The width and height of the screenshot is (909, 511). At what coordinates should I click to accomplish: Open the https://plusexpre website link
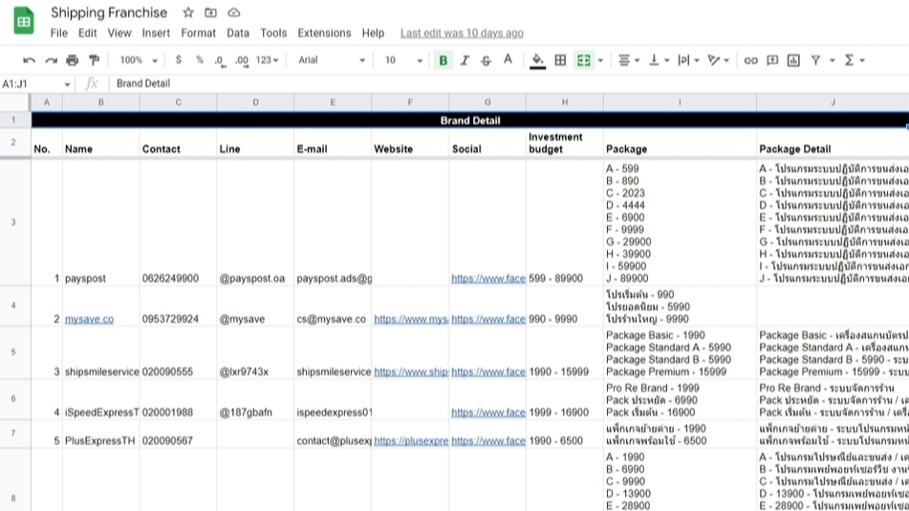[x=410, y=440]
